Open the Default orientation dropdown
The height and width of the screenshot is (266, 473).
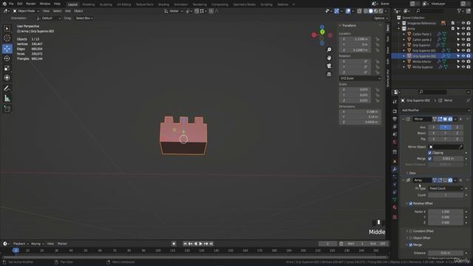48,18
